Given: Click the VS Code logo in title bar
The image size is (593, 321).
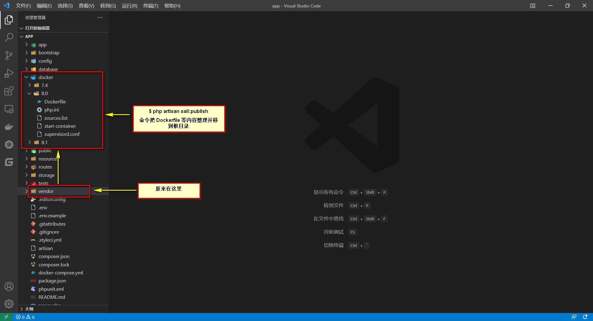Looking at the screenshot, I should [x=6, y=6].
